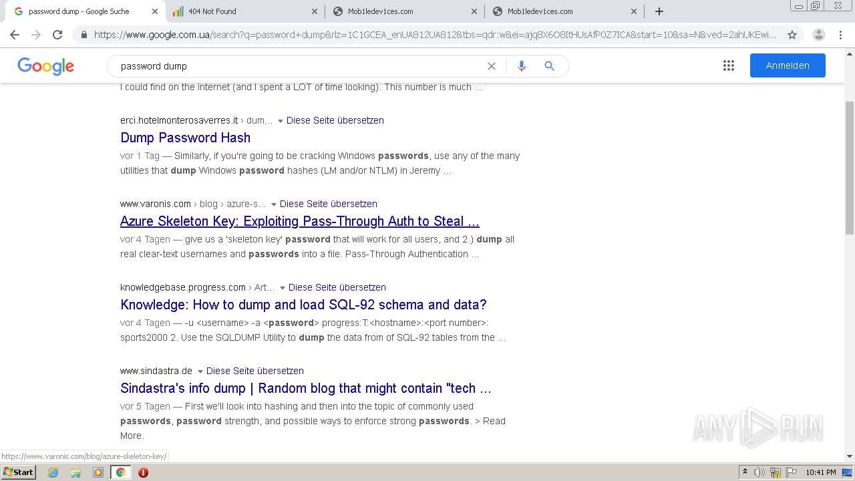Expand the dropdown arrow for www.varonis.com result

[x=274, y=204]
